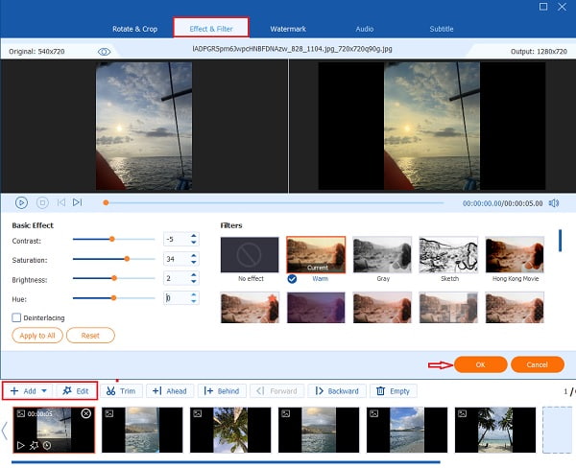Open the Add dropdown arrow

point(44,391)
